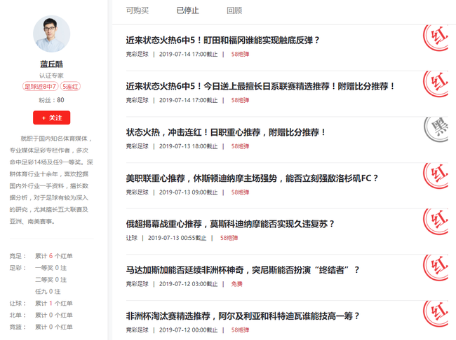This screenshot has height=340, width=456.
Task: Click 58炮弹 price on 日职重心推荐 article
Action: point(240,146)
